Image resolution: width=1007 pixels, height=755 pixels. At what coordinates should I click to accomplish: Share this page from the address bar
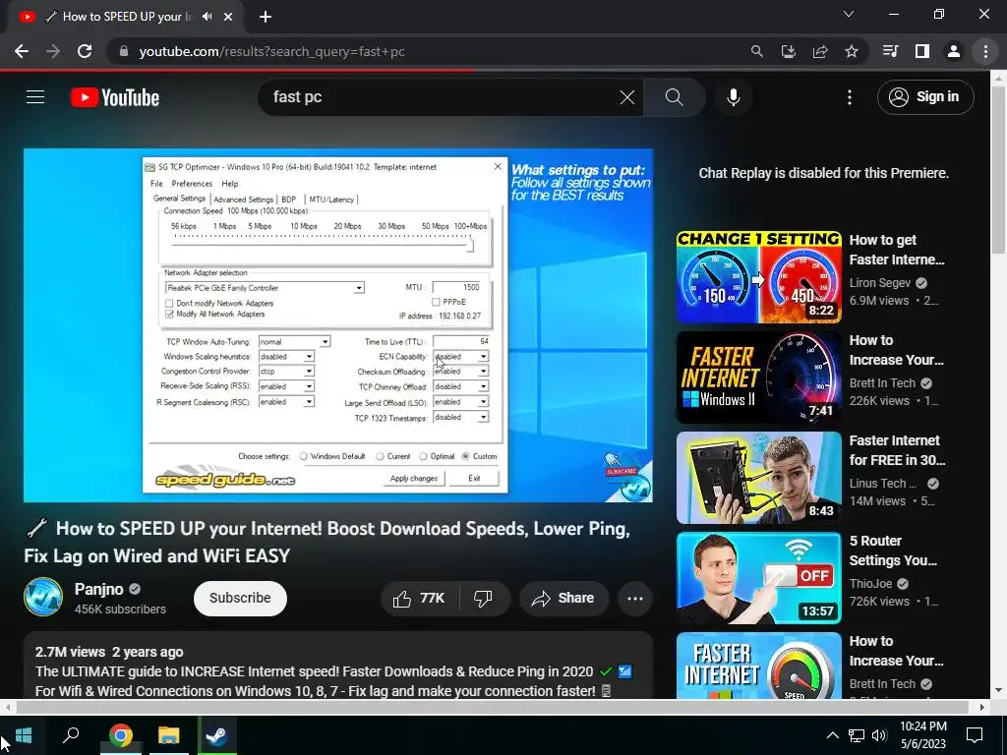pos(820,51)
